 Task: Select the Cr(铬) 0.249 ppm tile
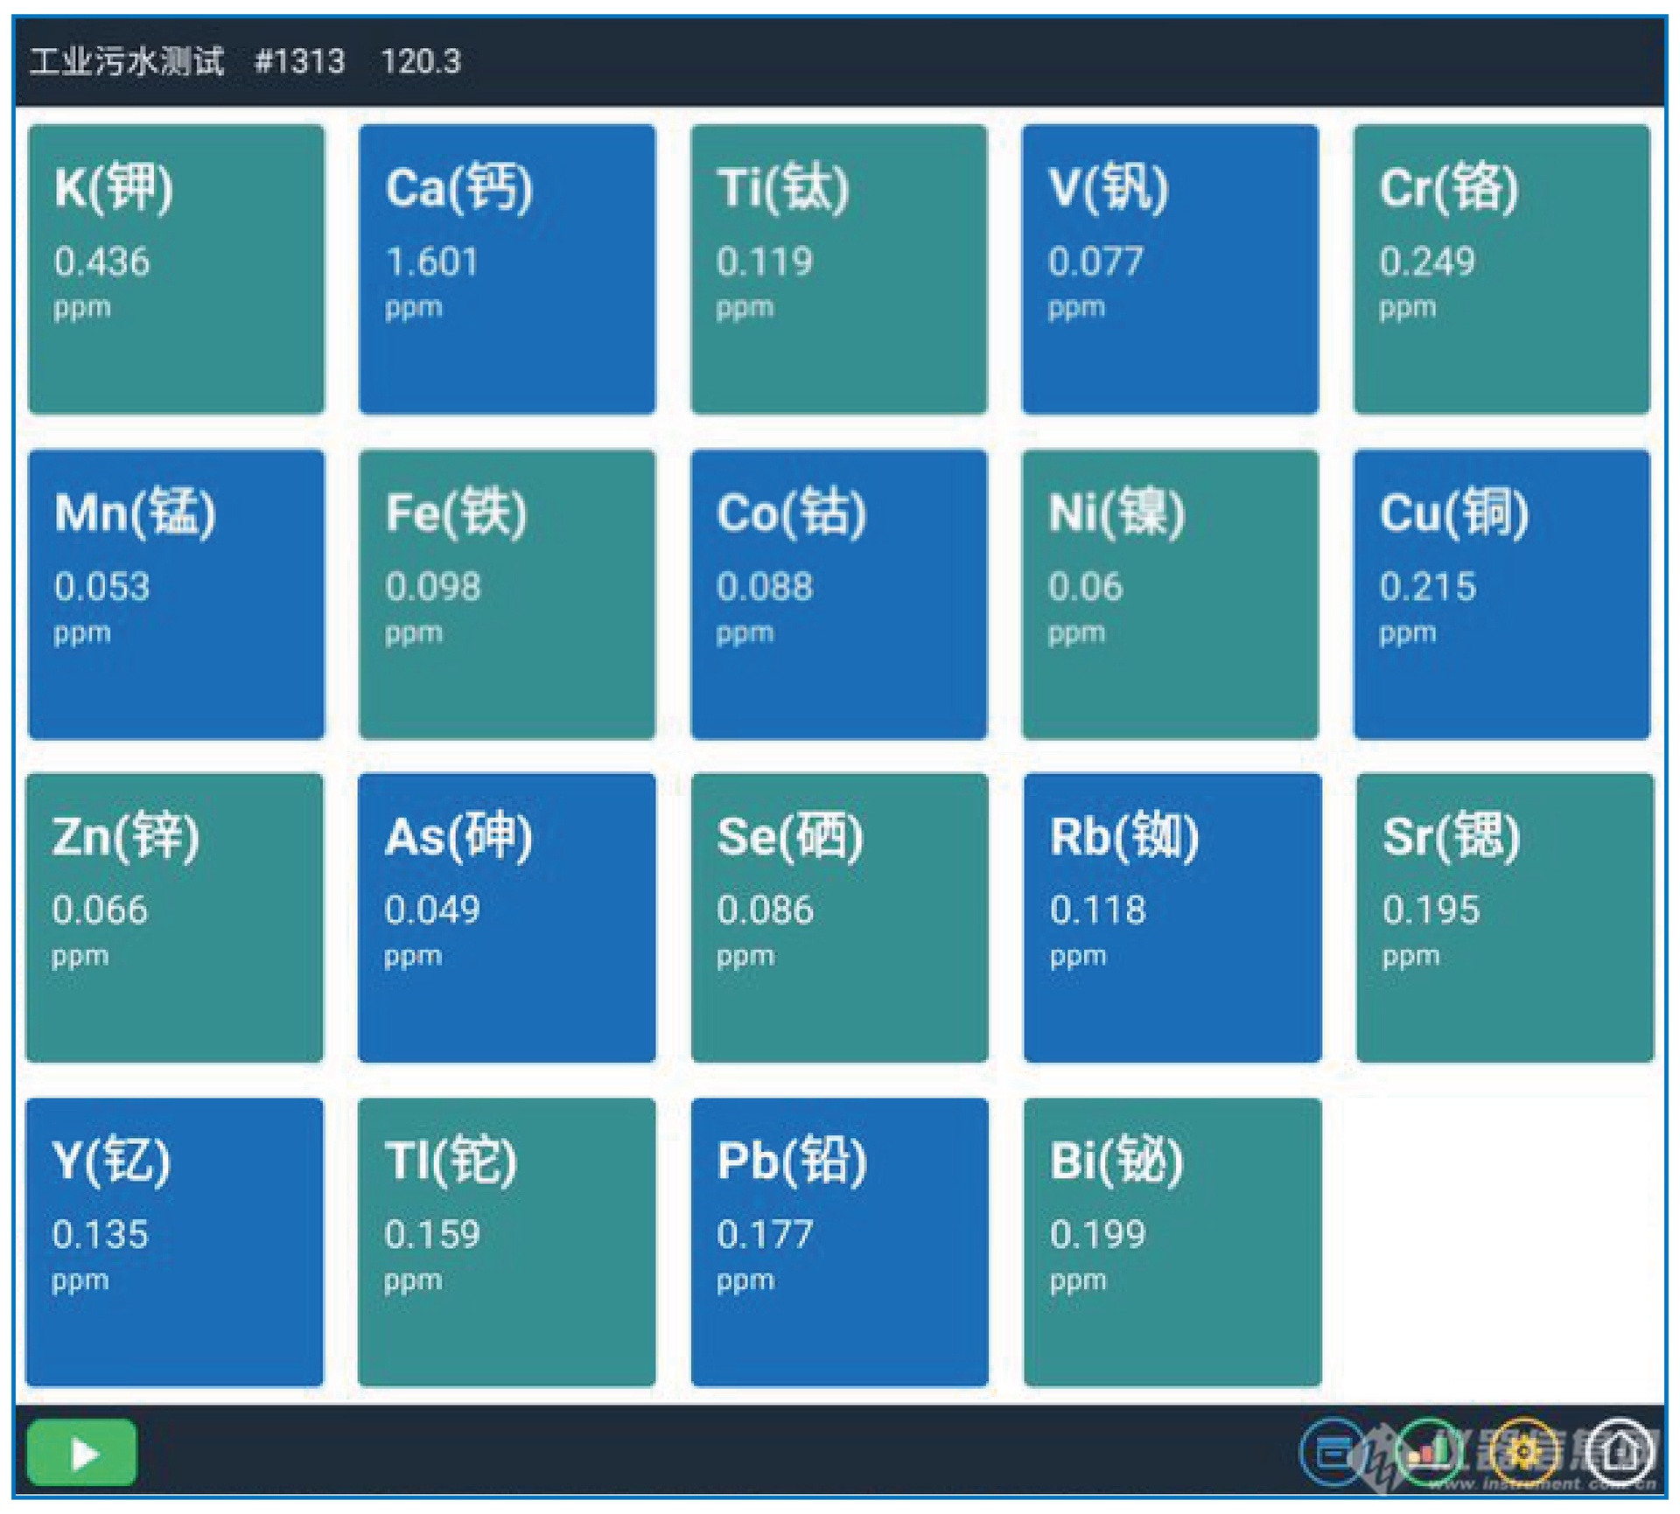tap(1502, 269)
